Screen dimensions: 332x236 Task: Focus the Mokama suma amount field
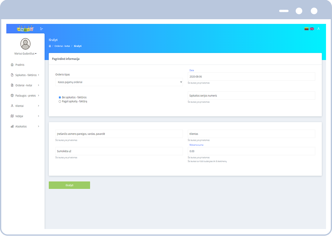point(251,151)
